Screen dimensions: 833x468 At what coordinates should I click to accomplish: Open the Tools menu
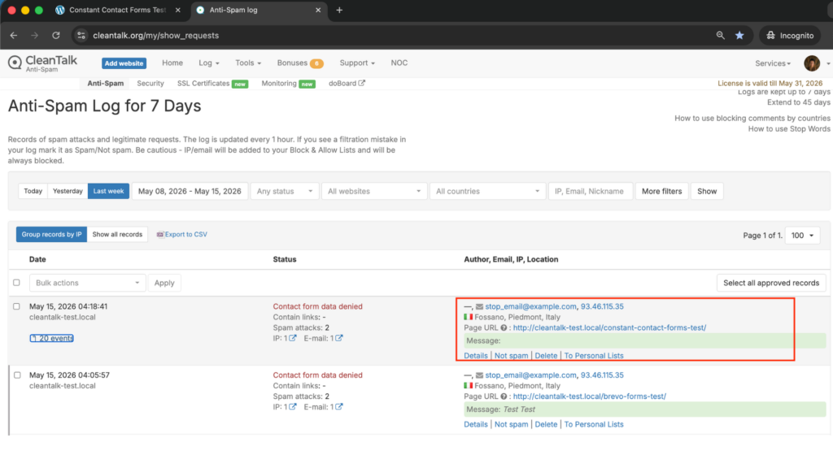tap(248, 63)
